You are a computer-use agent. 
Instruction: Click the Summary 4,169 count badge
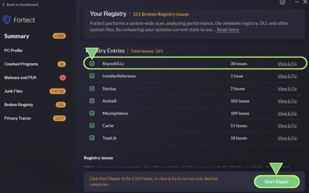(59, 36)
